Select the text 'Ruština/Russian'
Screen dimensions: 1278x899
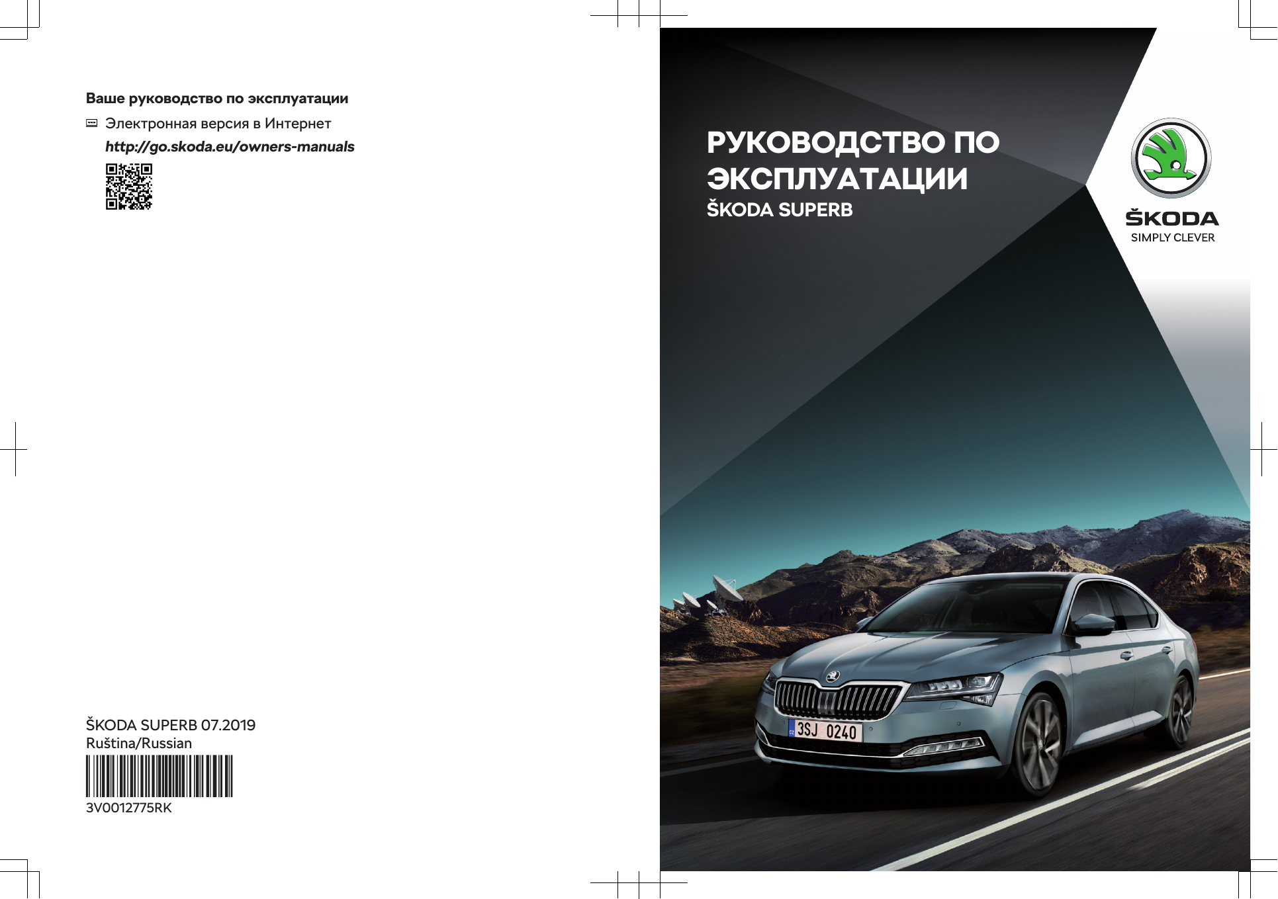tap(139, 744)
